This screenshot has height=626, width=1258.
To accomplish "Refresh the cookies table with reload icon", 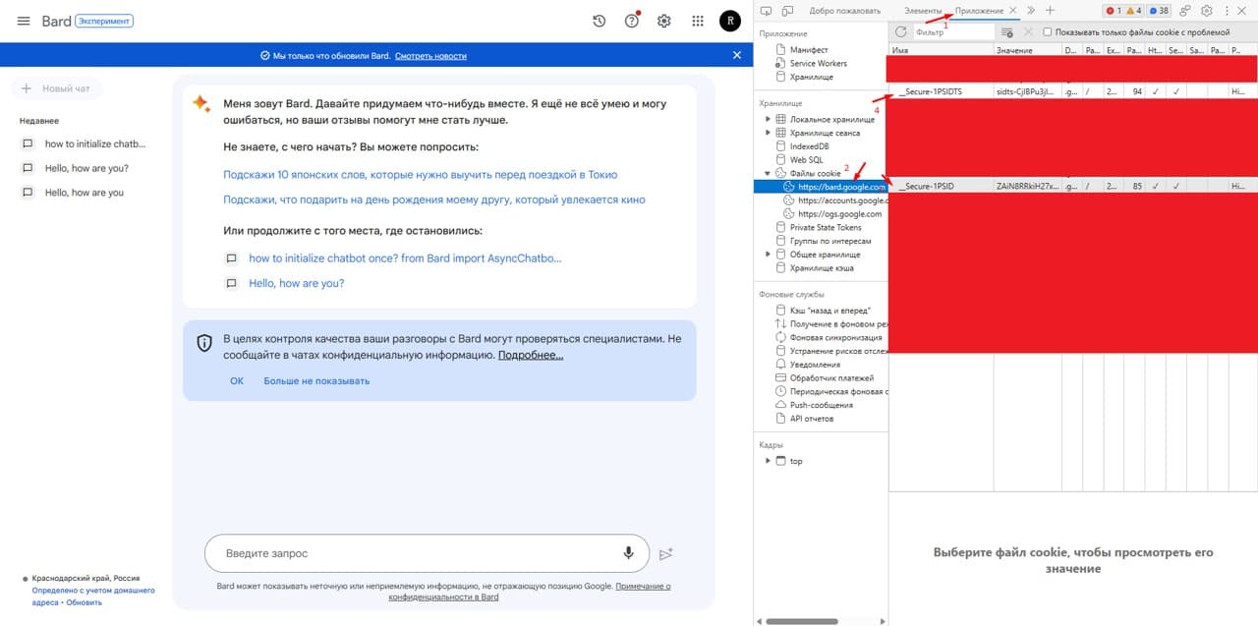I will coord(900,32).
